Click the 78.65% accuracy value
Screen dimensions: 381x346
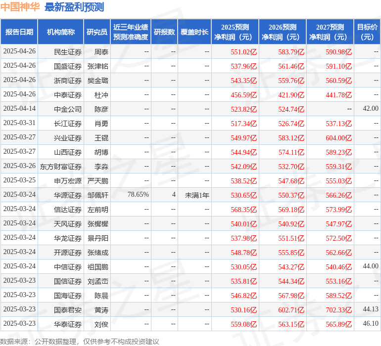138,194
